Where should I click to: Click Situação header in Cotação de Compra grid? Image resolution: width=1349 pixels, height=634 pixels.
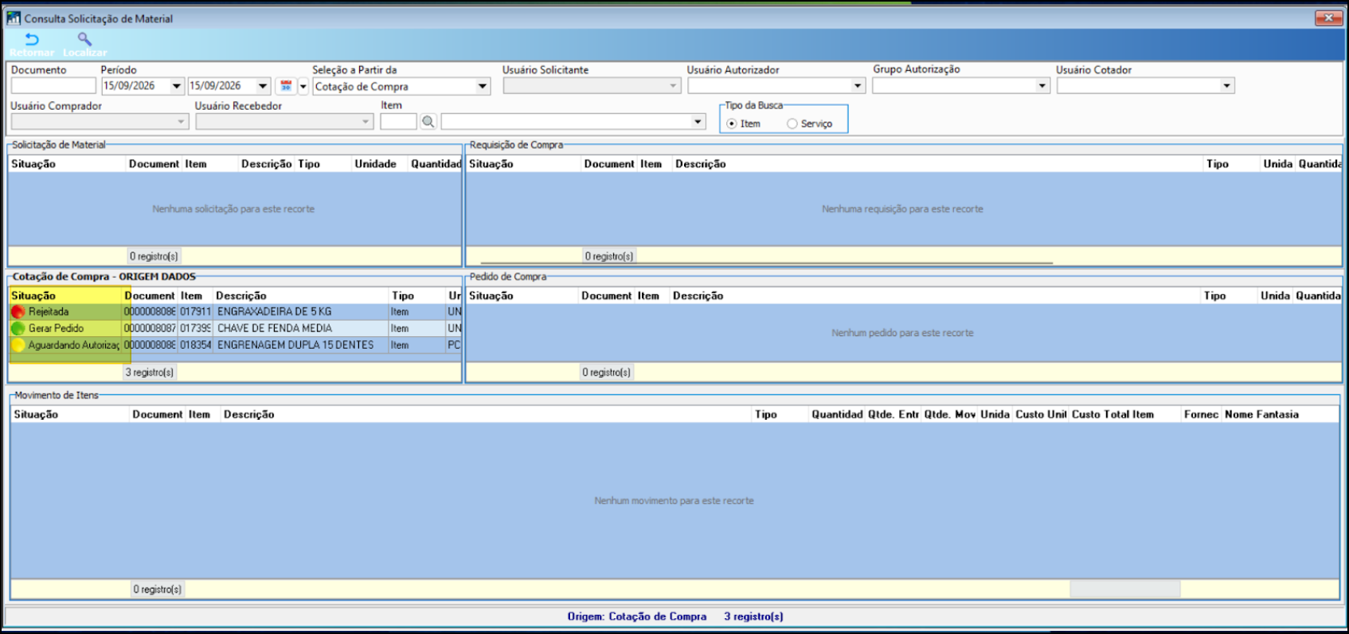[x=33, y=295]
